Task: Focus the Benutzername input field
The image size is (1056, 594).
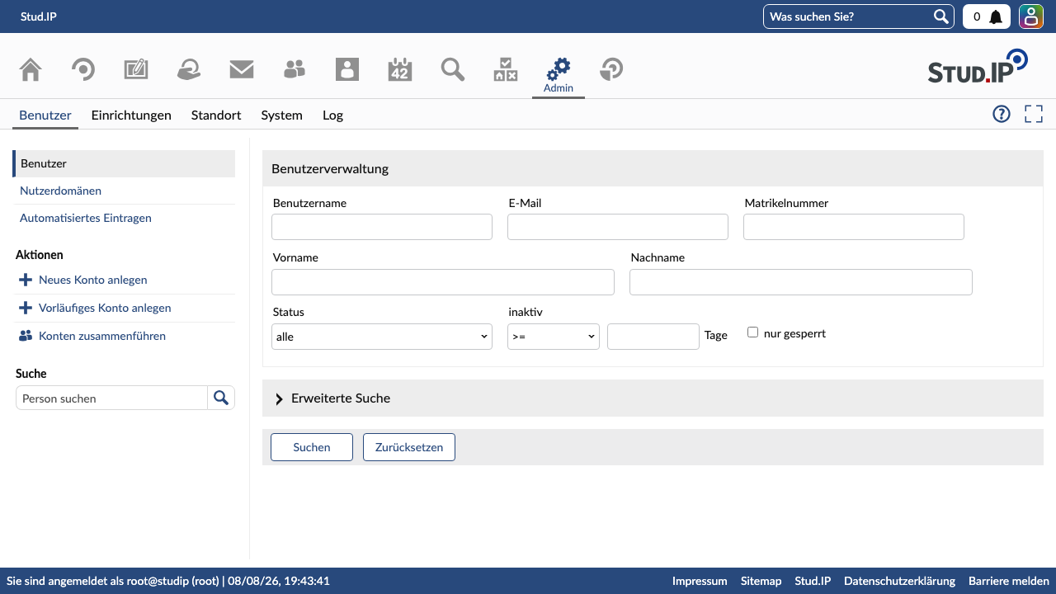Action: (x=382, y=227)
